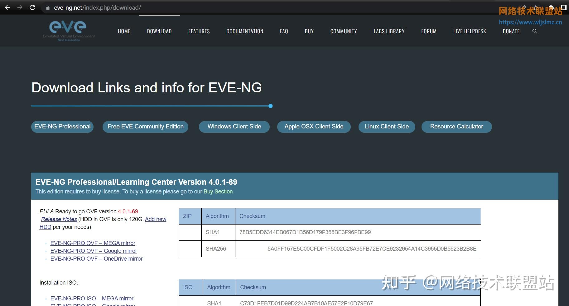This screenshot has height=306, width=569.
Task: Select the EVE-NG Professional button
Action: click(62, 127)
